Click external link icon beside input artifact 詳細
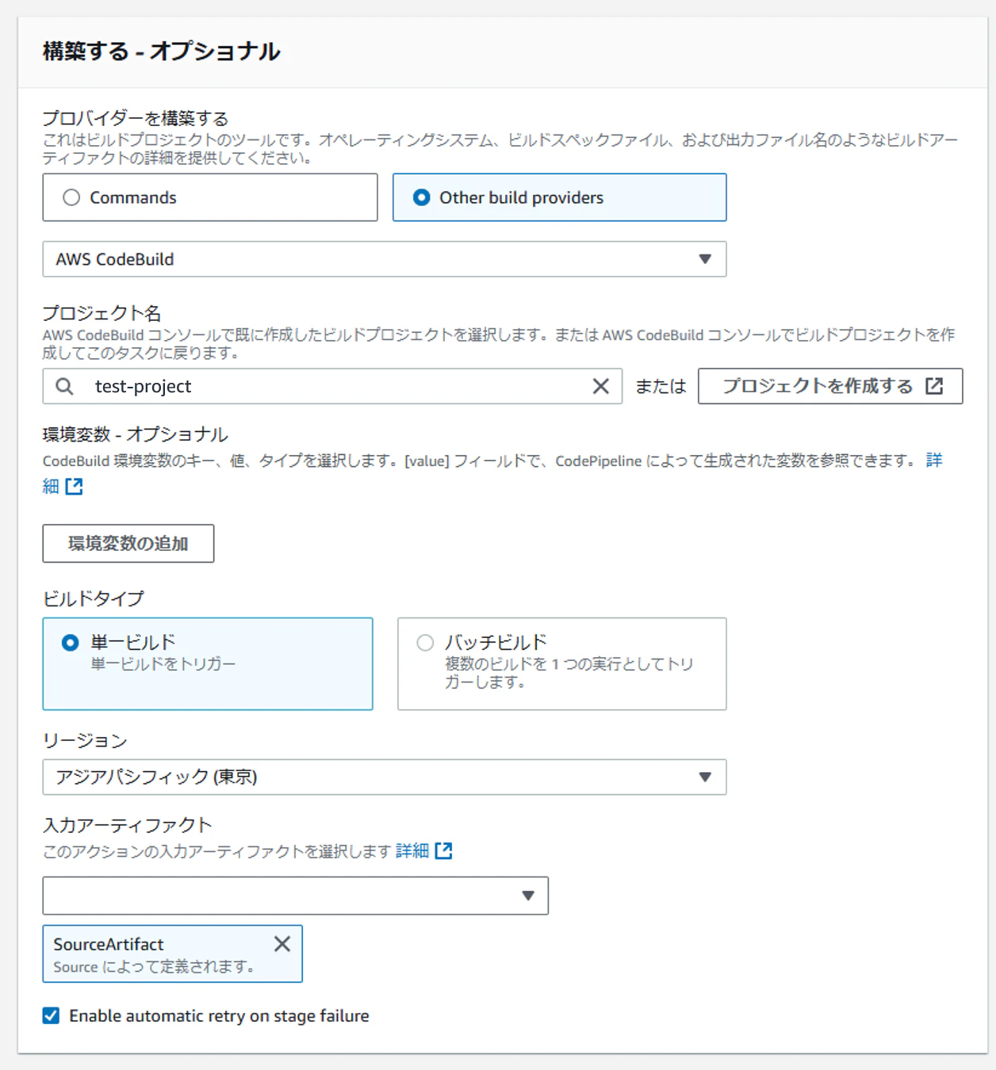Screen dimensions: 996x1070 pyautogui.click(x=444, y=851)
